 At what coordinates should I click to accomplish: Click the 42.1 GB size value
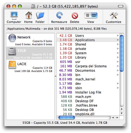[x=66, y=35]
